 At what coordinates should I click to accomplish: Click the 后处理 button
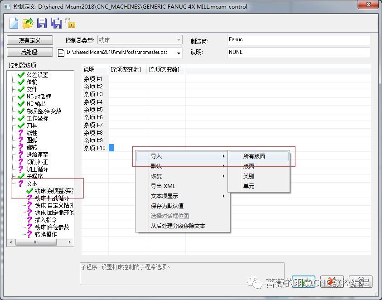tap(30, 52)
